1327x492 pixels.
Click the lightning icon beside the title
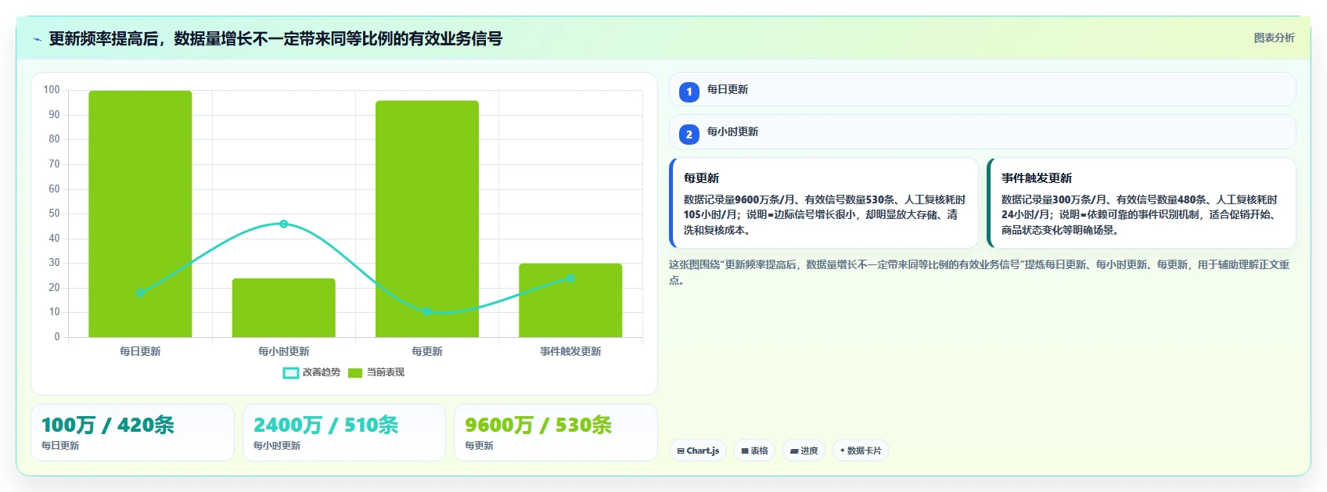[37, 39]
